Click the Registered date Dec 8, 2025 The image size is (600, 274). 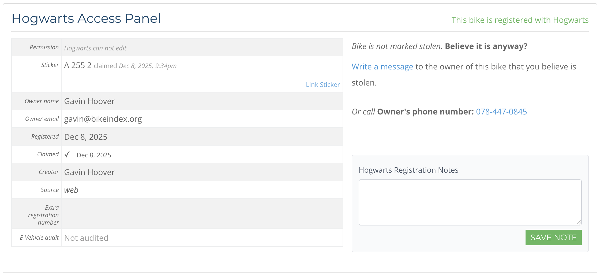click(85, 137)
